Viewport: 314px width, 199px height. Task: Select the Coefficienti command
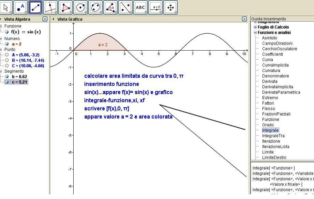coord(272,54)
